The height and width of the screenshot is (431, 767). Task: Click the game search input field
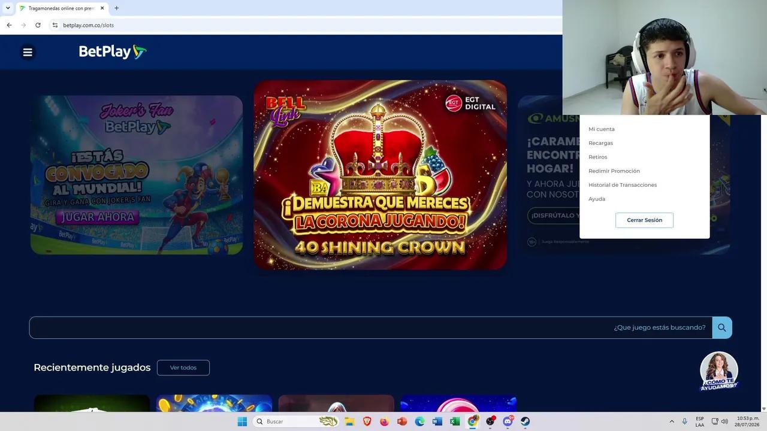[370, 327]
